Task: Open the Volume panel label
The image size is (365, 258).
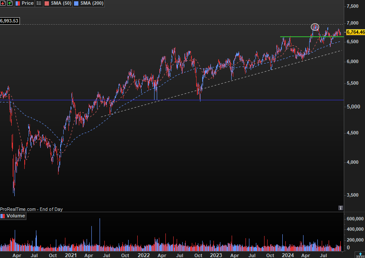Action: tap(13, 216)
